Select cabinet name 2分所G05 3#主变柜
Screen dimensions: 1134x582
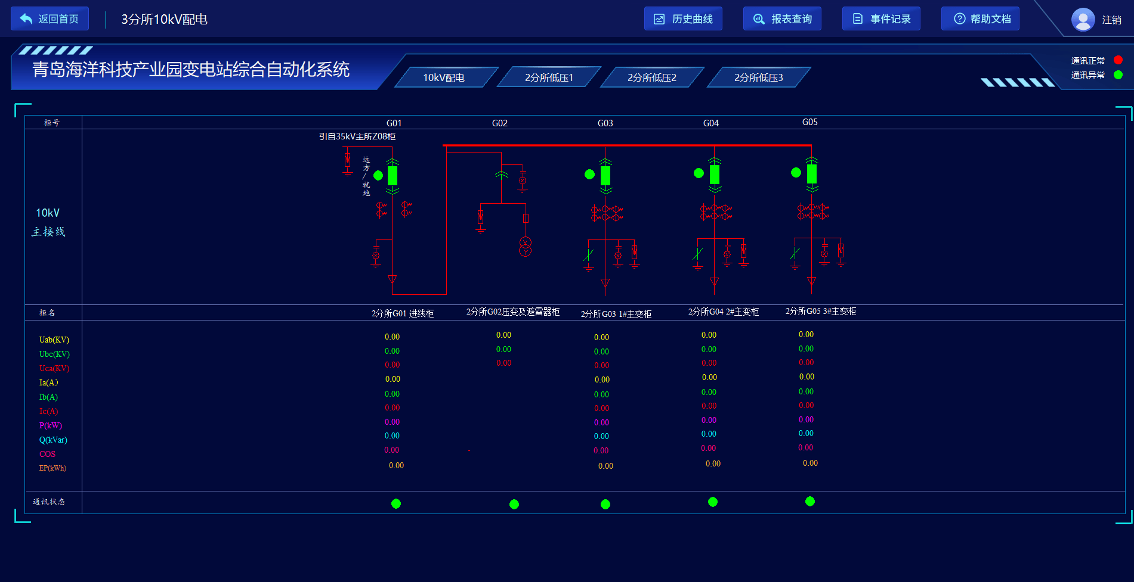821,311
